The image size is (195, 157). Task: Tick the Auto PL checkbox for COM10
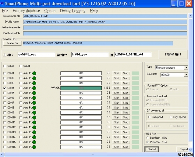pos(21,117)
